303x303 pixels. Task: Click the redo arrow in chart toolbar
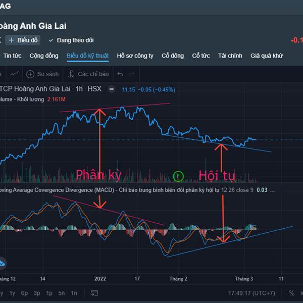135,74
